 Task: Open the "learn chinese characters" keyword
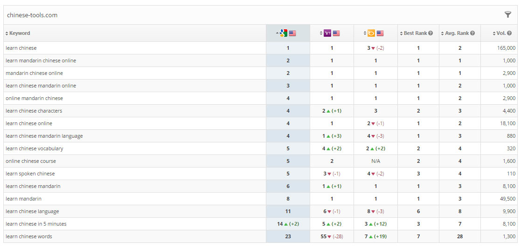tap(34, 111)
